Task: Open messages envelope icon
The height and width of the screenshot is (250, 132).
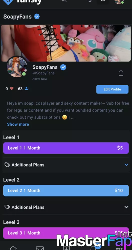Action: tap(40, 248)
